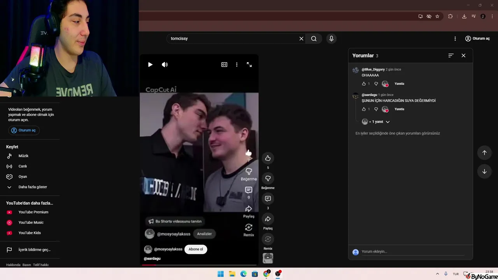Expand the 1 yanıt replies
The width and height of the screenshot is (498, 280).
point(376,122)
